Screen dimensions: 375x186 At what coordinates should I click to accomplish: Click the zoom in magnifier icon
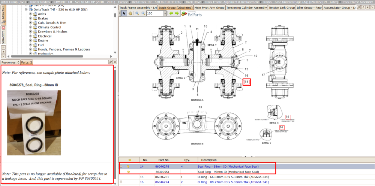click(137, 13)
